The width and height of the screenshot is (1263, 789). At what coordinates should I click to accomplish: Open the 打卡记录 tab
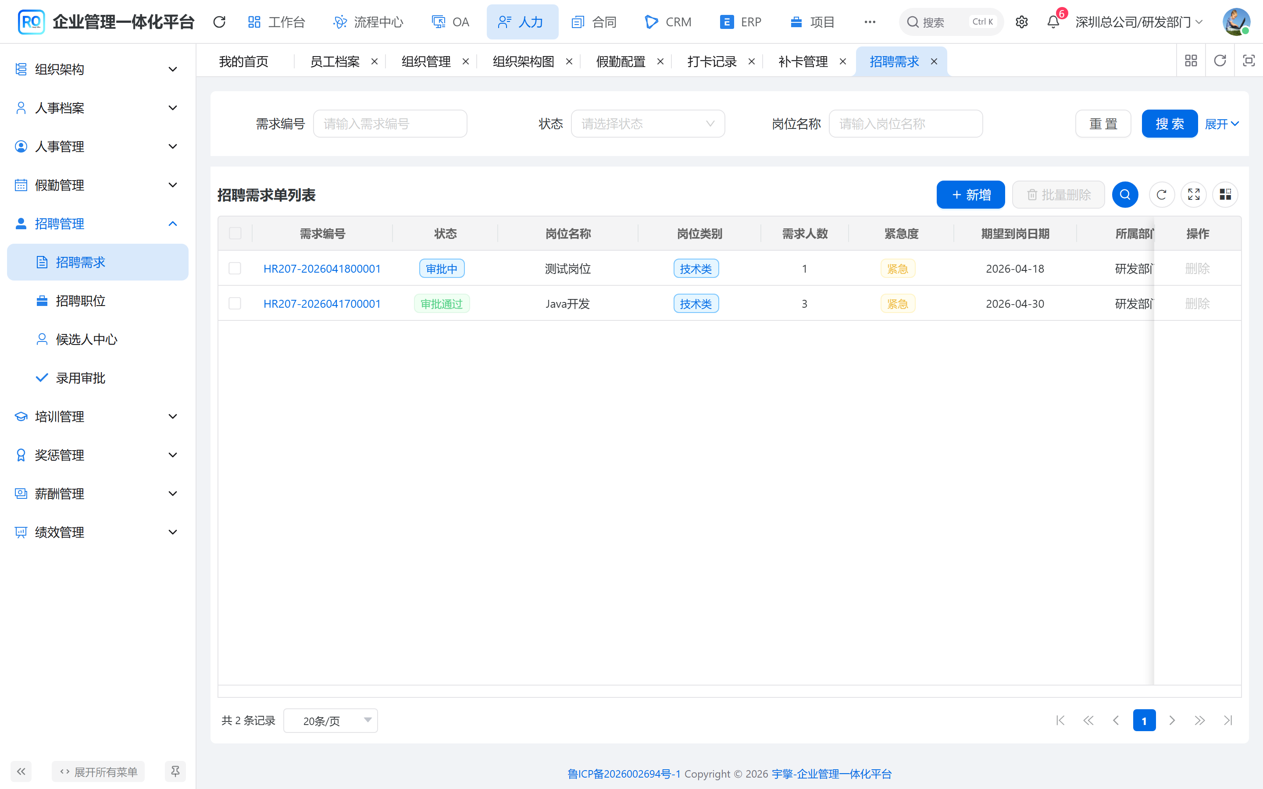(x=711, y=61)
